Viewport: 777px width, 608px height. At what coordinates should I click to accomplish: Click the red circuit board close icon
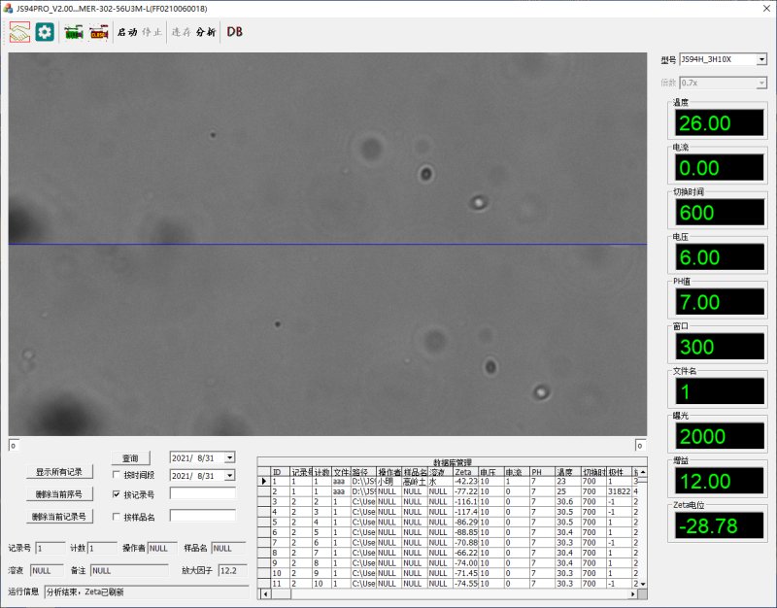98,32
